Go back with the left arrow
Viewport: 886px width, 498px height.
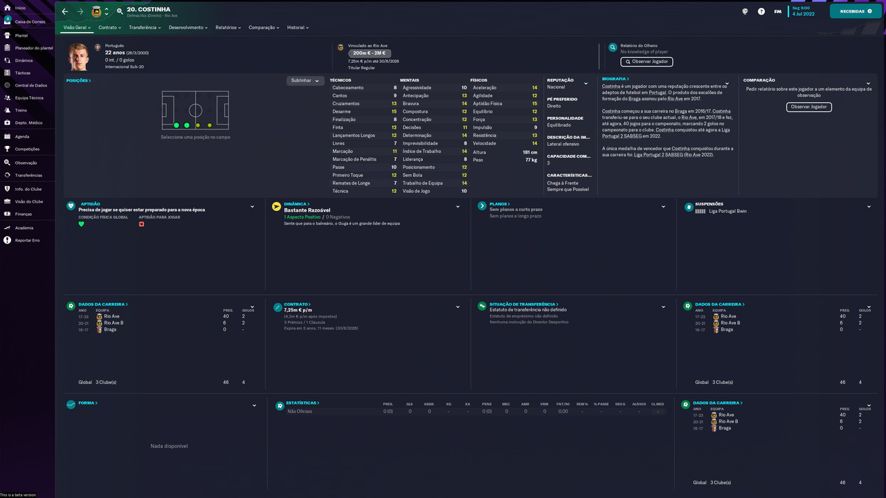tap(65, 12)
